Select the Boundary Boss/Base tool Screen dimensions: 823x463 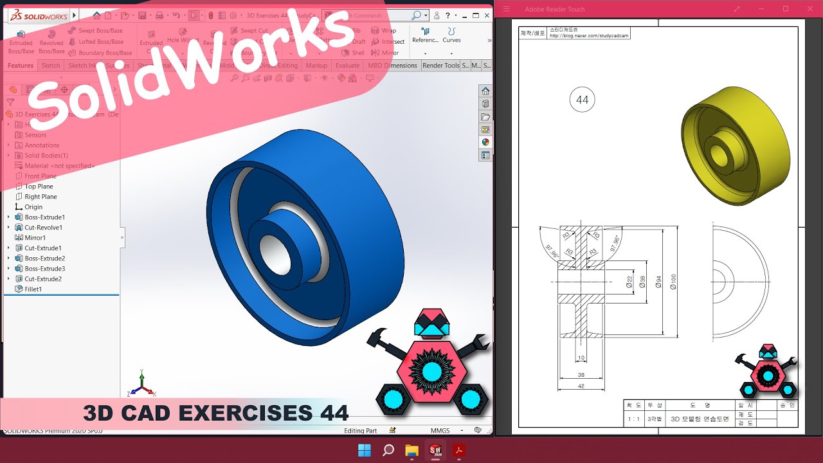(100, 53)
